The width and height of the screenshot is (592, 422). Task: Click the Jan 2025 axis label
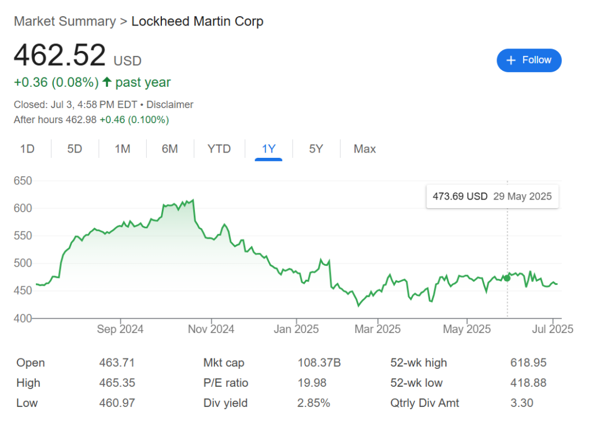(296, 329)
